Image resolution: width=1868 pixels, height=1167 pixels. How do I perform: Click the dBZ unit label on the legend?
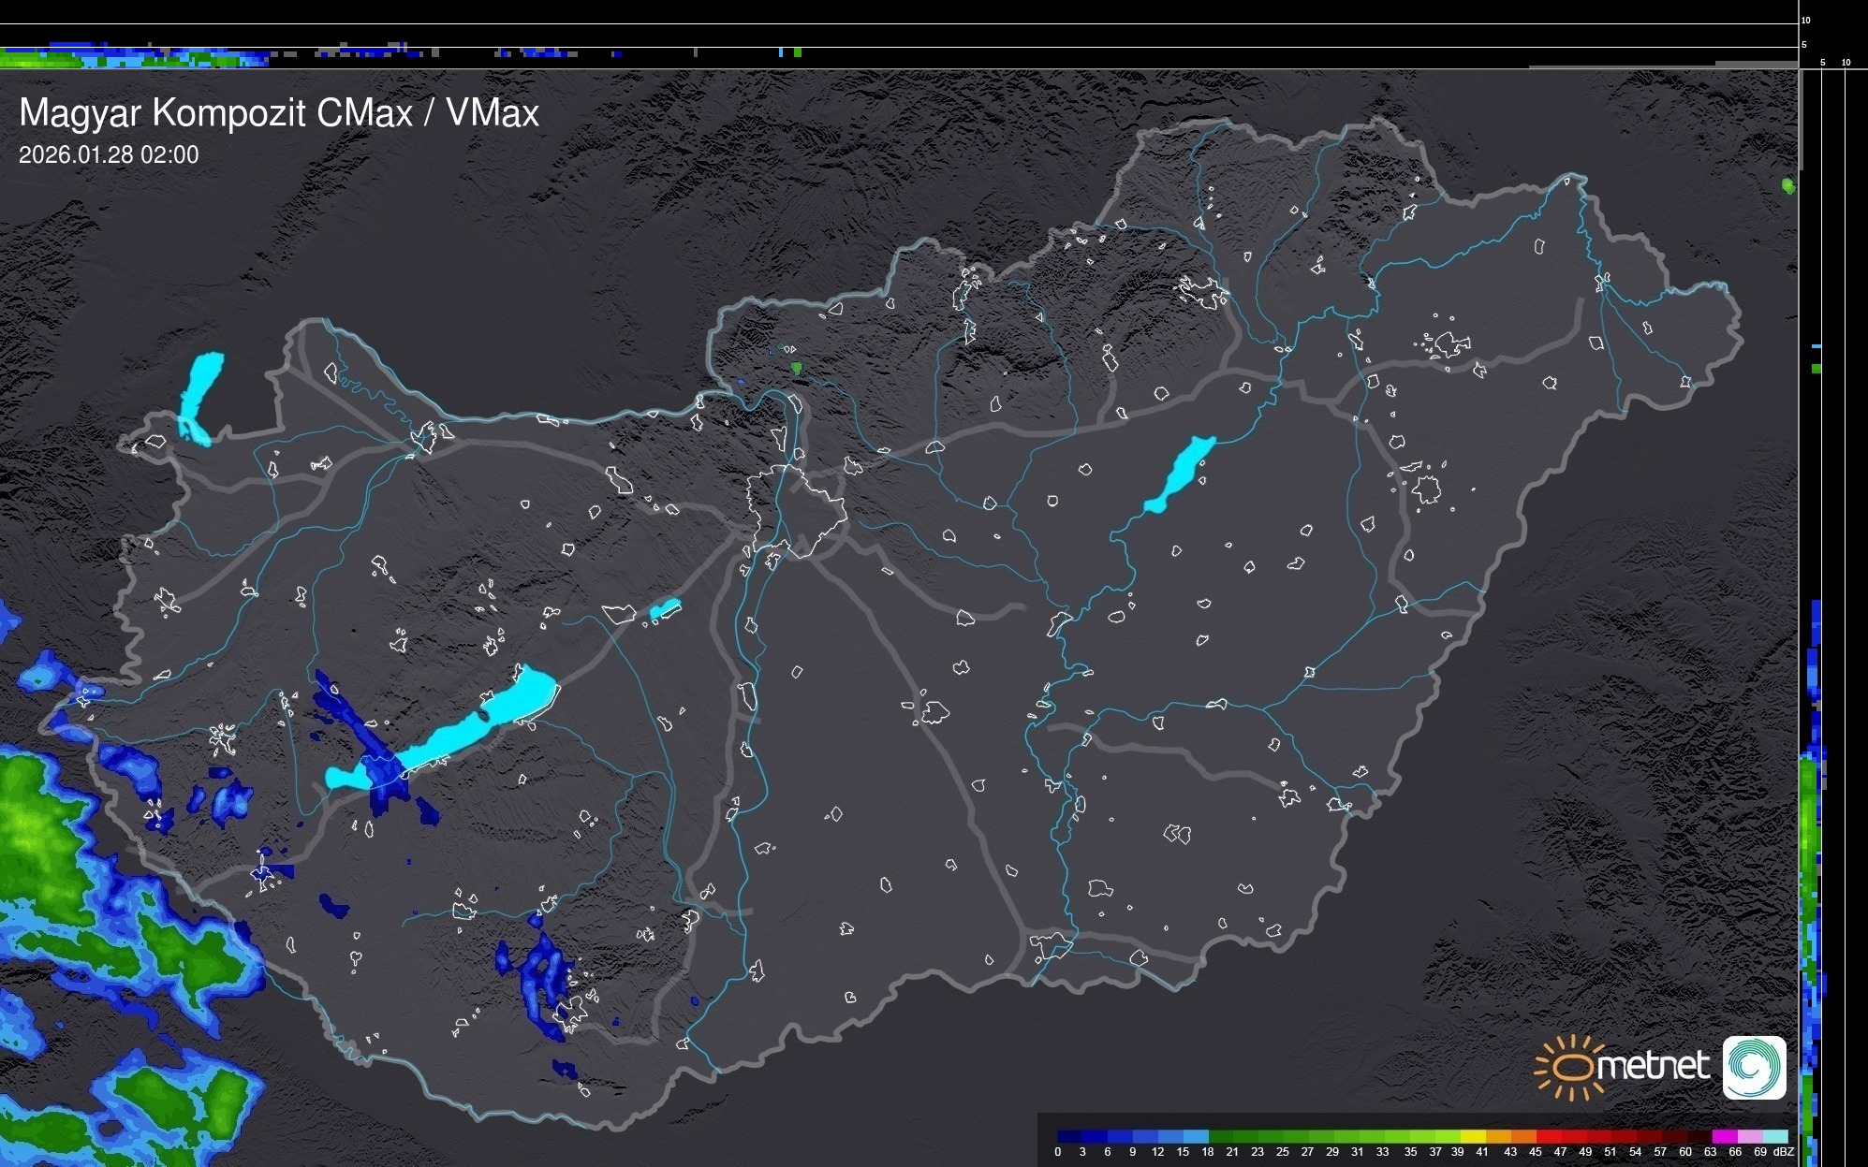(1784, 1152)
